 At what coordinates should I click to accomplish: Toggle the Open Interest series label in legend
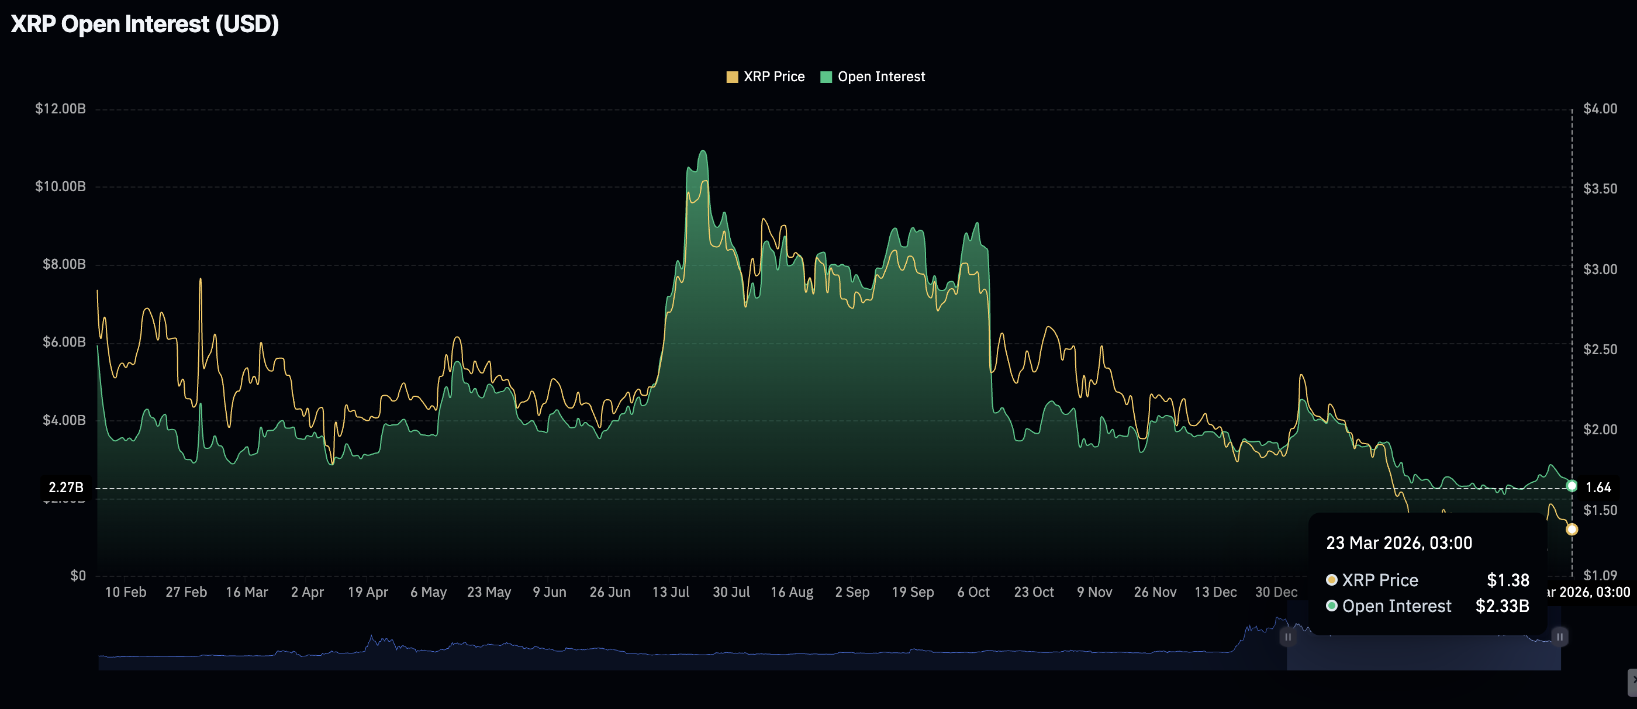click(x=881, y=77)
